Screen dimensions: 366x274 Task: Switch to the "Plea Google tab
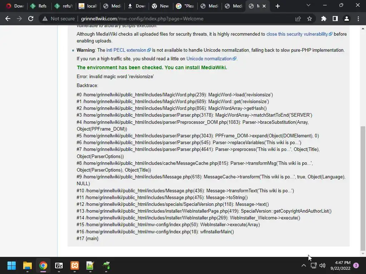coord(185,6)
